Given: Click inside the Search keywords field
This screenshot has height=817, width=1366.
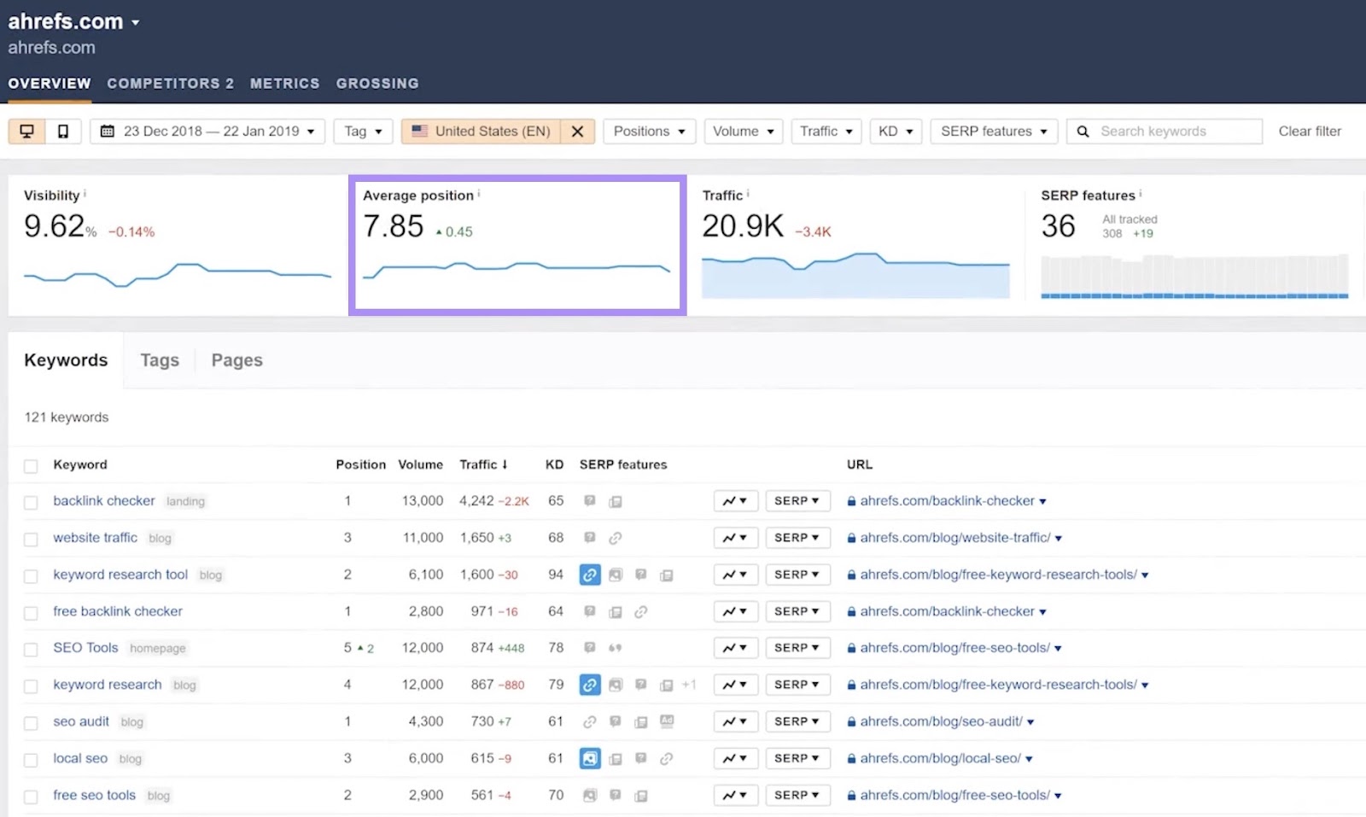Looking at the screenshot, I should click(x=1161, y=131).
